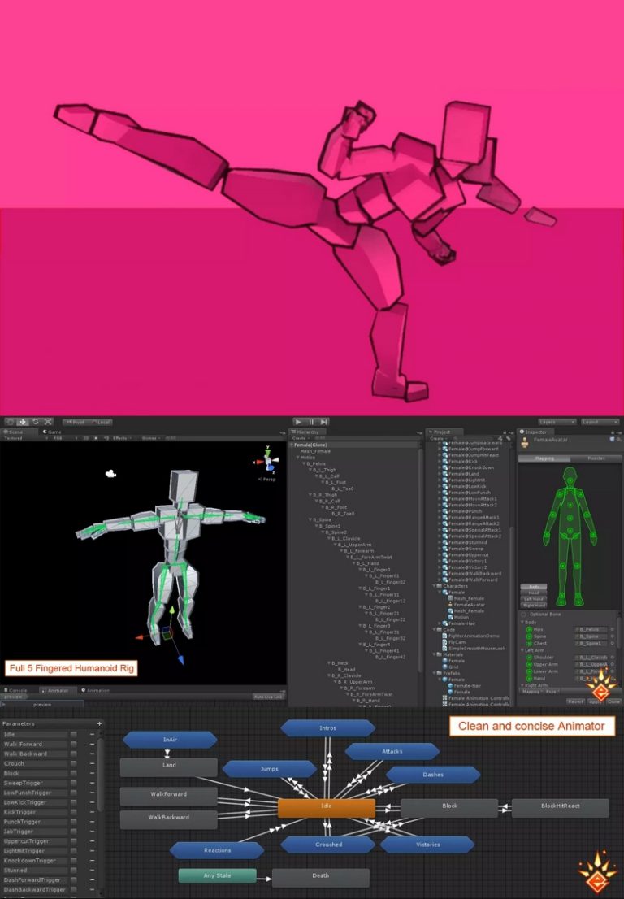Pause the game with the Pause button

click(x=311, y=421)
